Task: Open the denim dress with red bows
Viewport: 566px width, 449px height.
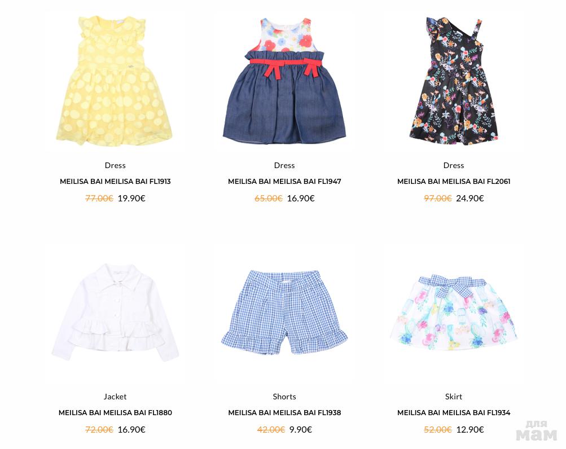Action: click(x=284, y=81)
